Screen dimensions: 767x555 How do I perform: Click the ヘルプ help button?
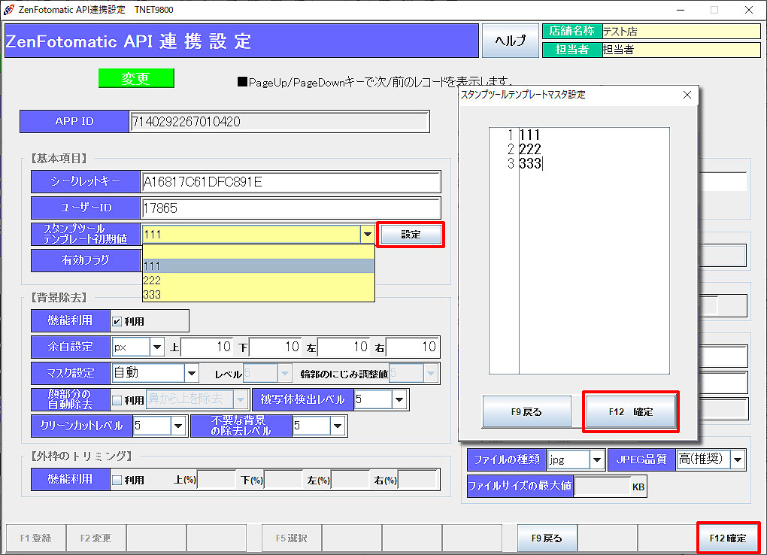point(510,41)
